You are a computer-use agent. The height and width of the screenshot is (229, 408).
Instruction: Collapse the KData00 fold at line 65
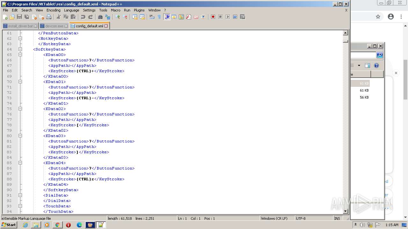click(x=20, y=55)
